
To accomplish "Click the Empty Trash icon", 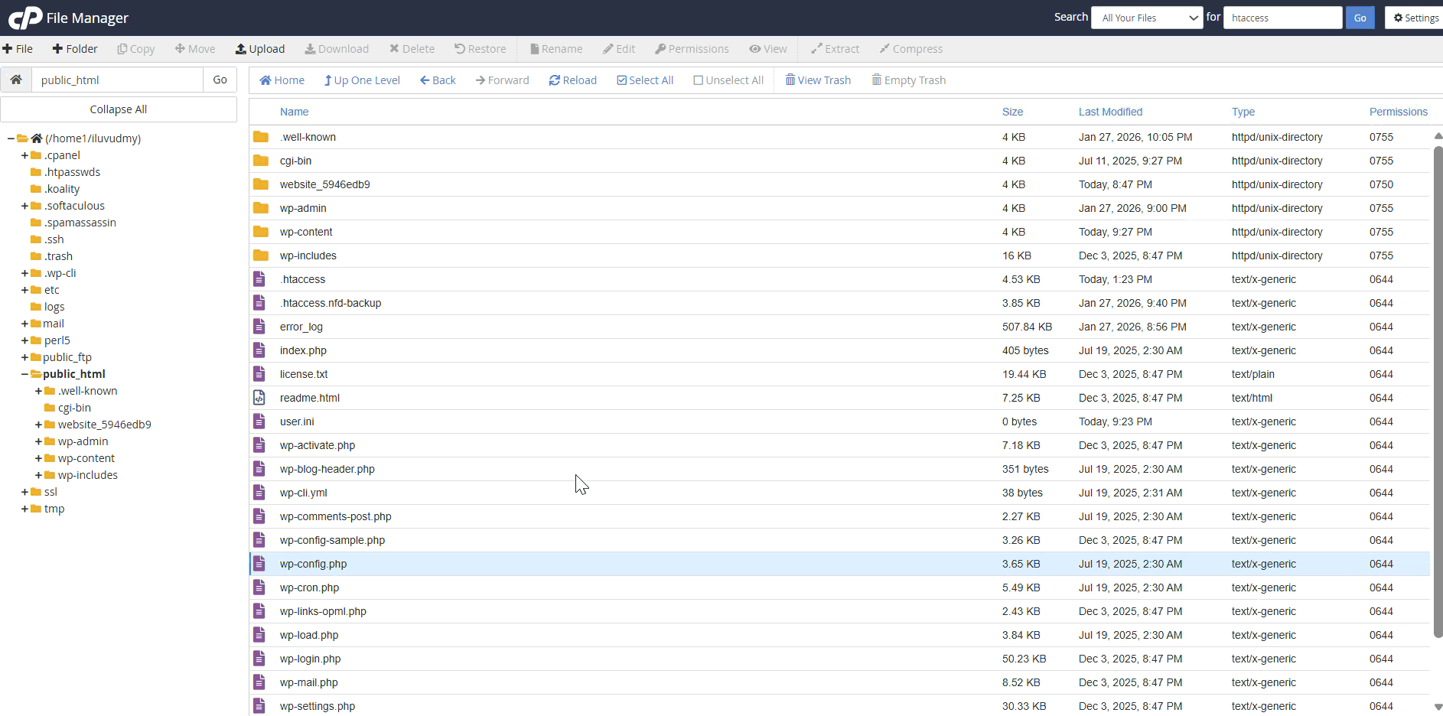I will [908, 80].
